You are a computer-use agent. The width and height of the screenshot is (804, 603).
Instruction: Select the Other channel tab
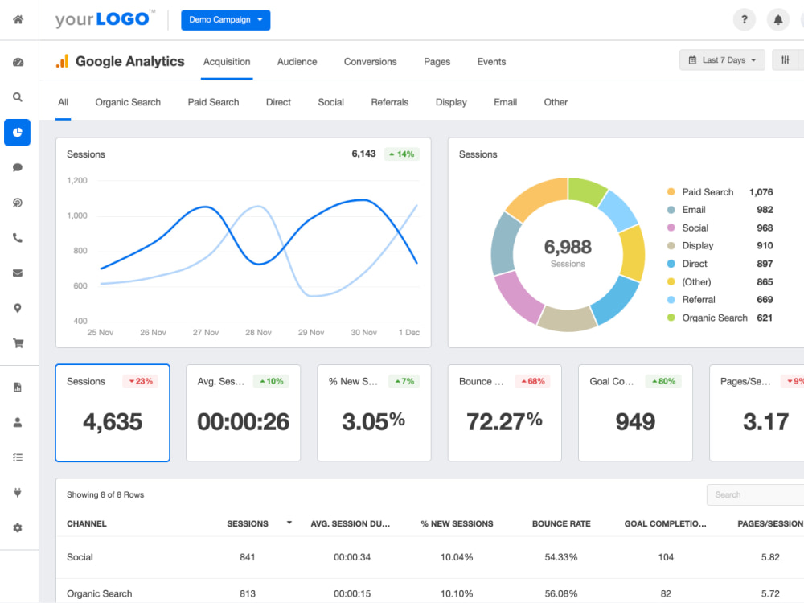click(x=556, y=102)
